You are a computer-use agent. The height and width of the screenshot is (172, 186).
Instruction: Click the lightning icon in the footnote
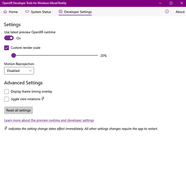tap(6, 128)
